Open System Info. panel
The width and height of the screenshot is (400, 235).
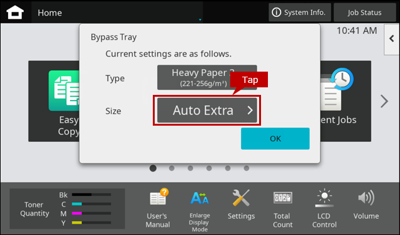click(299, 13)
